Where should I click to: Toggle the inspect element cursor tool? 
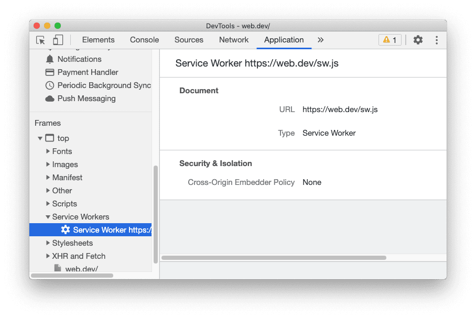pos(40,39)
